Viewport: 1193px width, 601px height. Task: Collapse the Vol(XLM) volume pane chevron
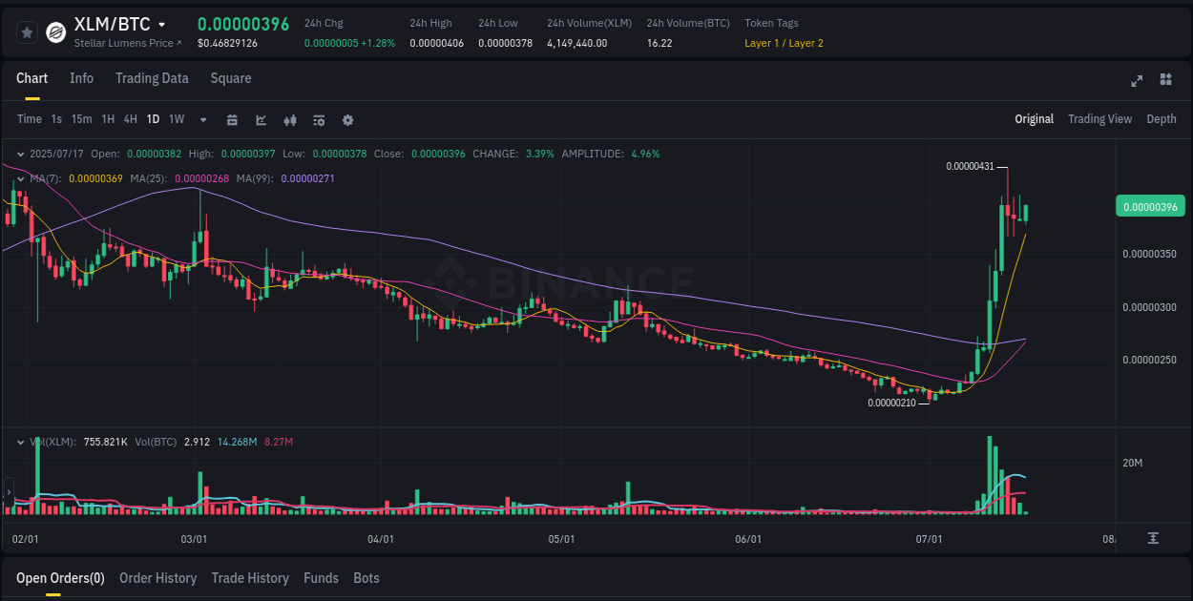pyautogui.click(x=20, y=442)
